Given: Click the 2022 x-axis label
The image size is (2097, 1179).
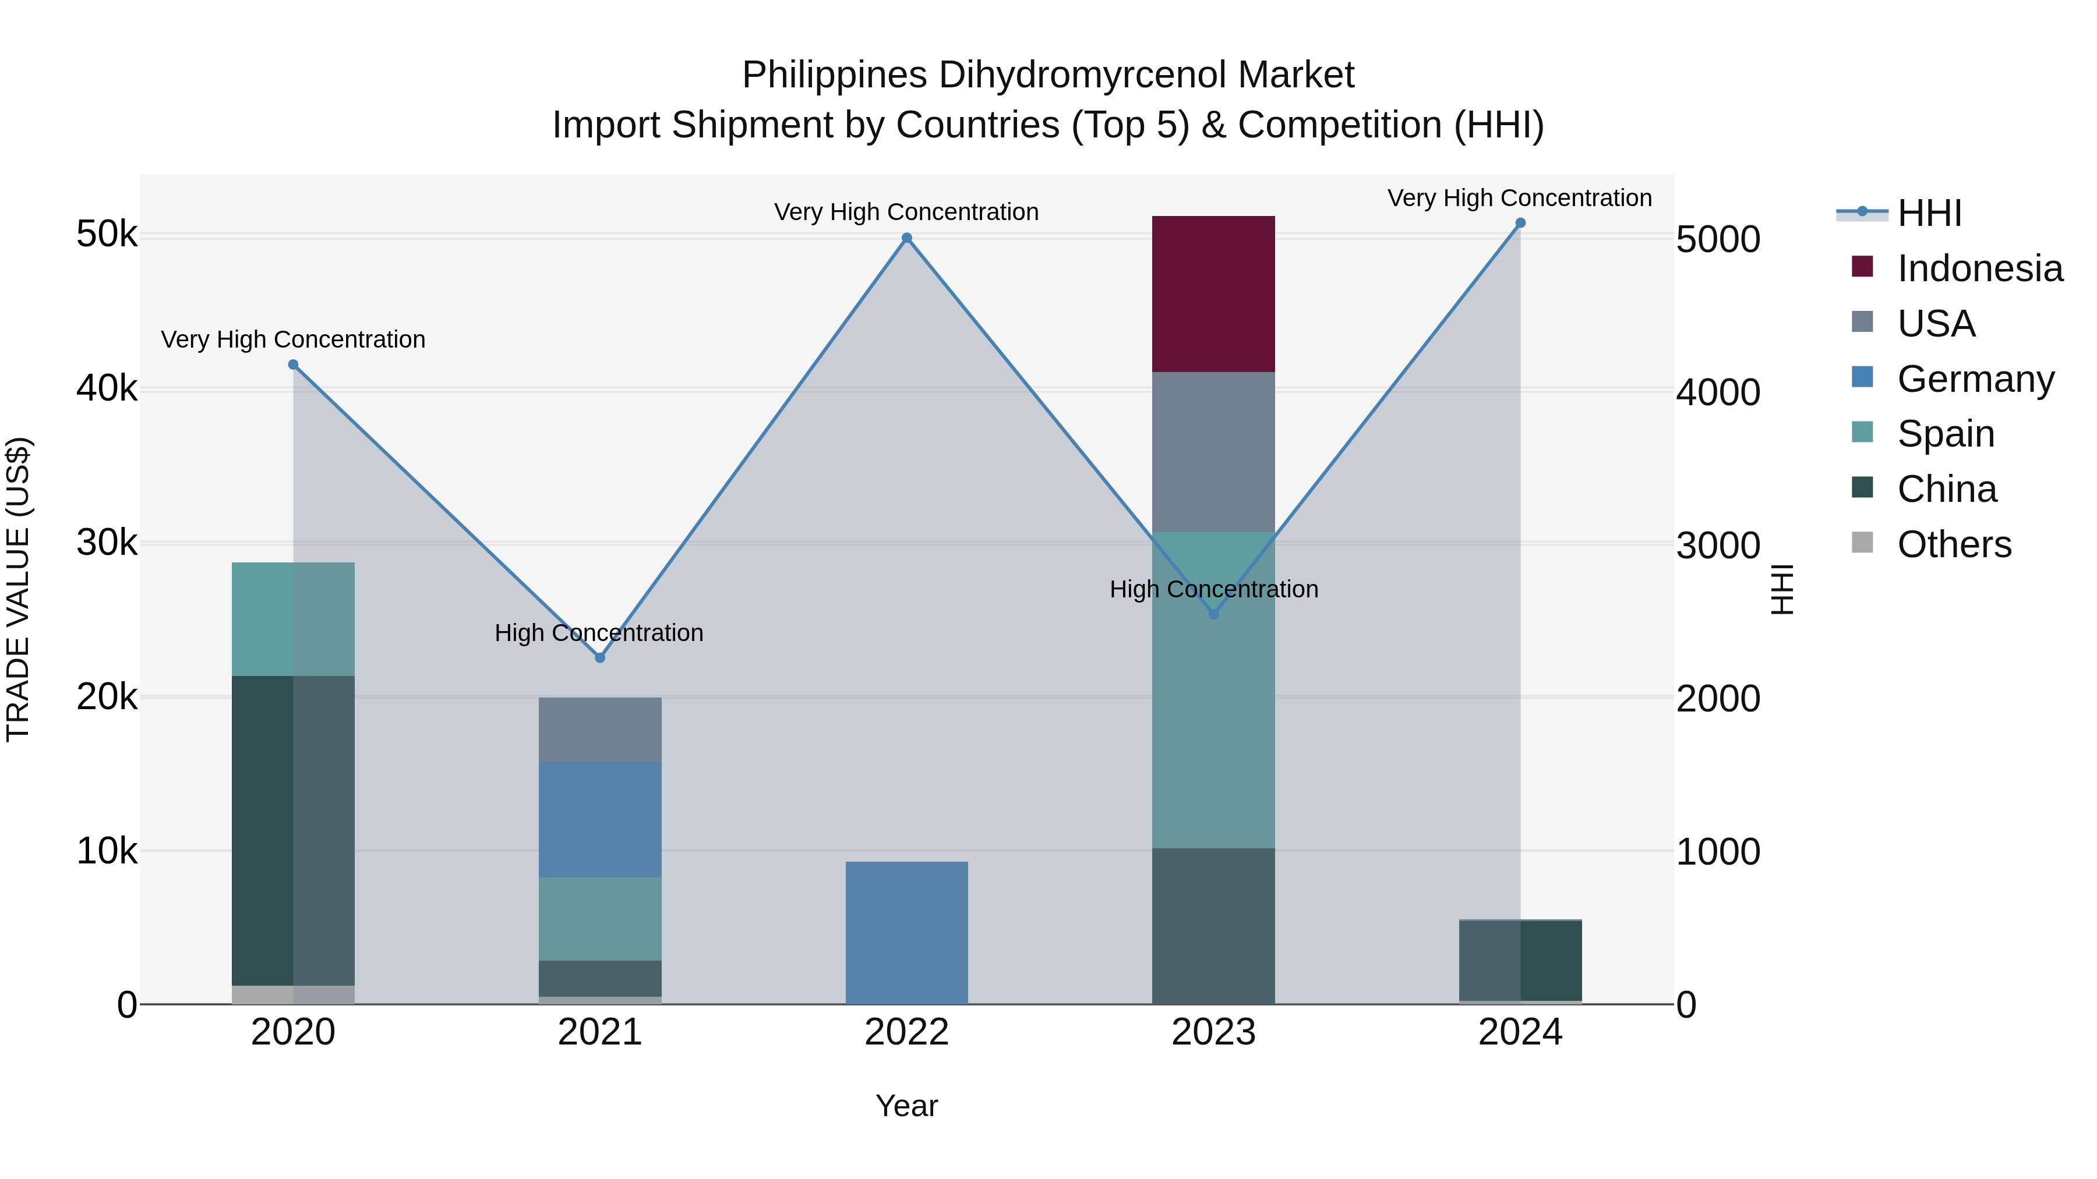Looking at the screenshot, I should pos(907,1032).
